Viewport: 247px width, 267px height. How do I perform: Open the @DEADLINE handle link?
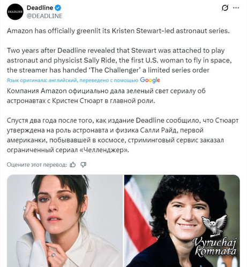[x=44, y=16]
